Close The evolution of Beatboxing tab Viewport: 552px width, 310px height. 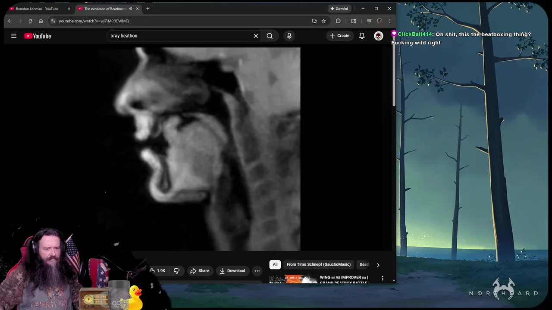point(138,9)
